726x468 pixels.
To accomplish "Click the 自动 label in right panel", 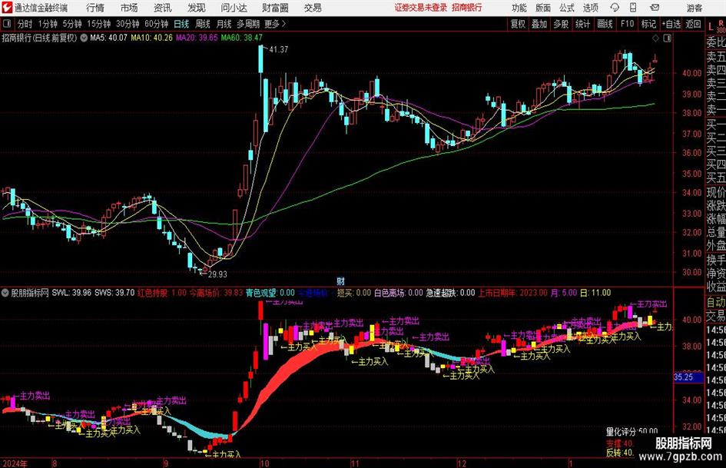I will [x=716, y=303].
